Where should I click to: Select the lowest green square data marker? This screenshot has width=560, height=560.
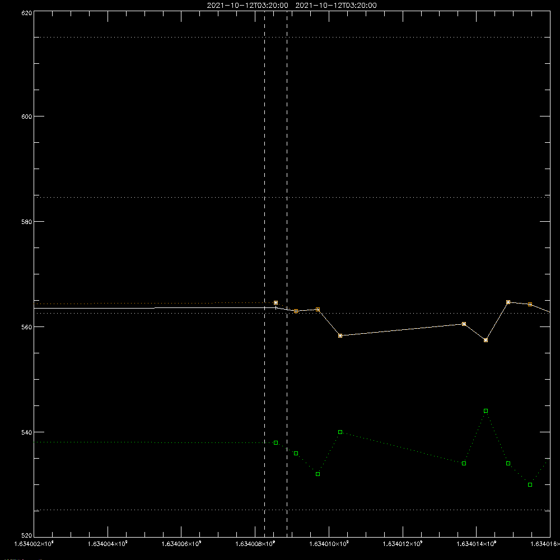[x=530, y=484]
